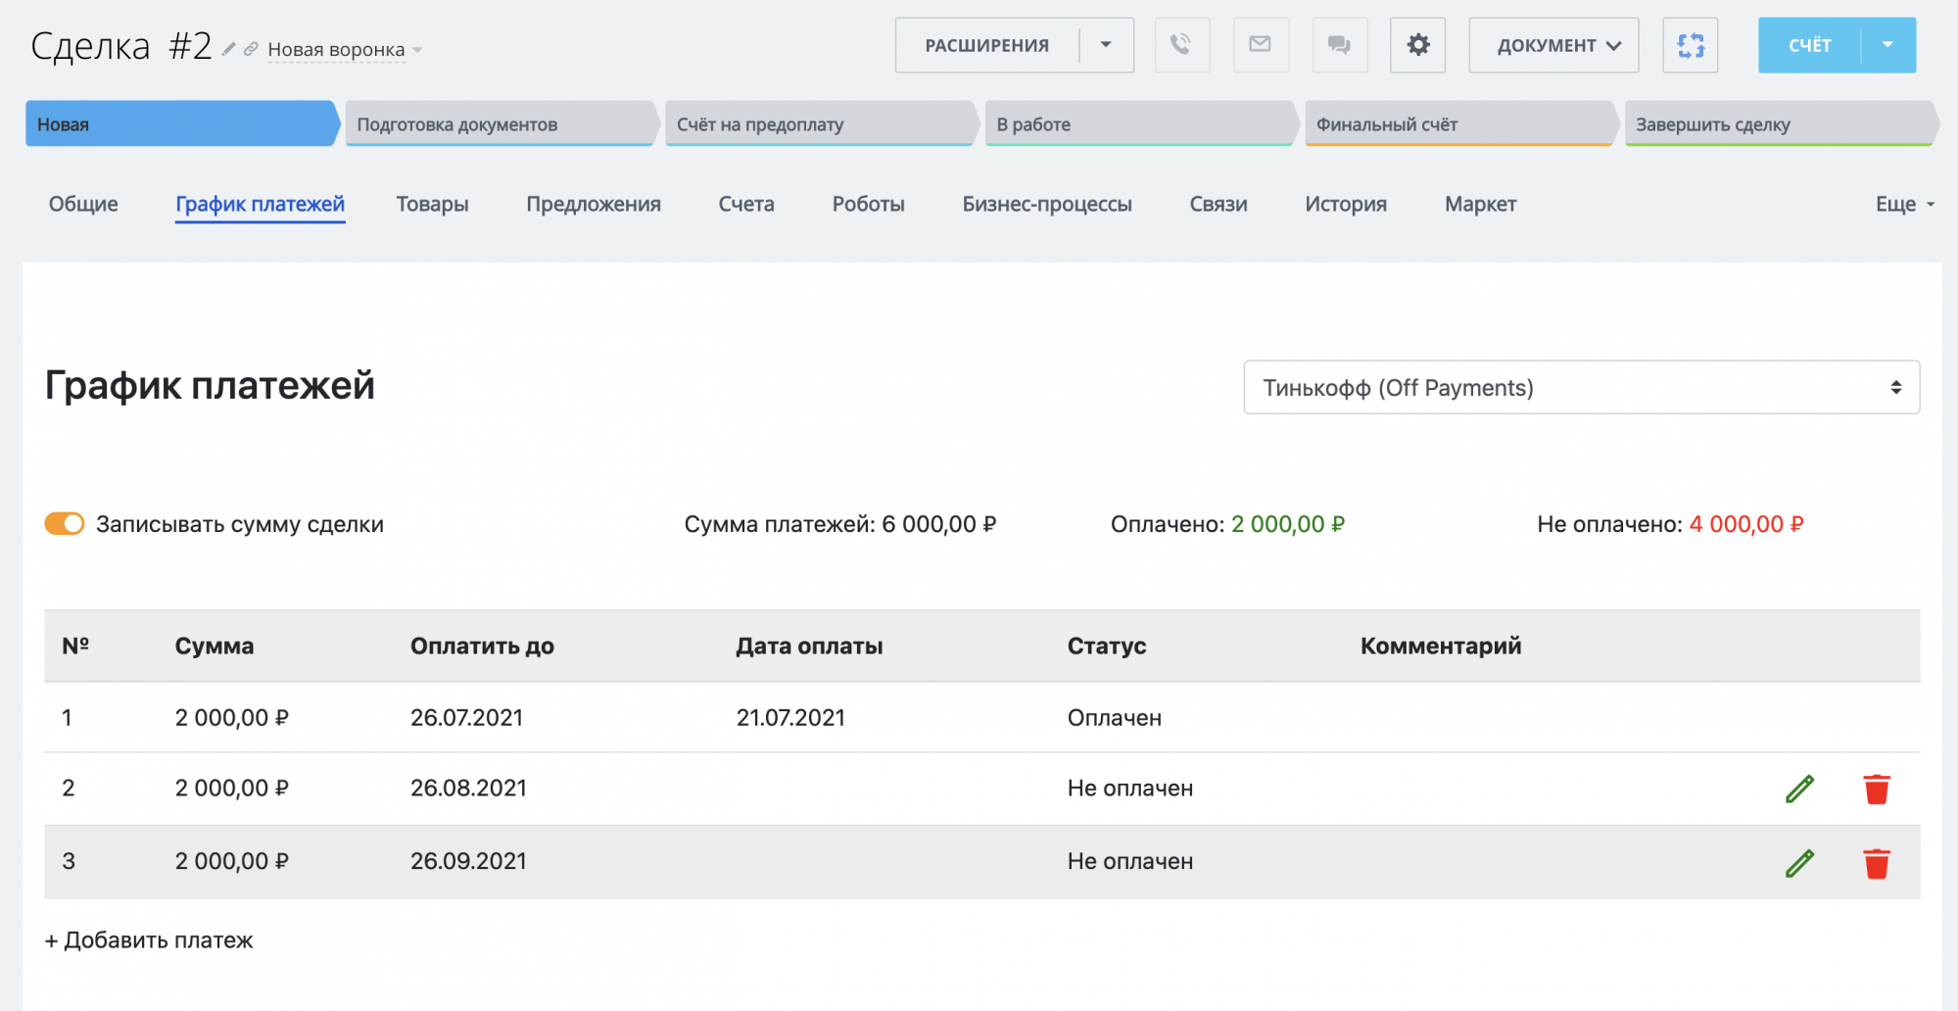The height and width of the screenshot is (1011, 1958).
Task: Click the phone call icon
Action: click(x=1181, y=44)
